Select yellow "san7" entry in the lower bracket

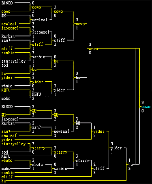coord(6,131)
